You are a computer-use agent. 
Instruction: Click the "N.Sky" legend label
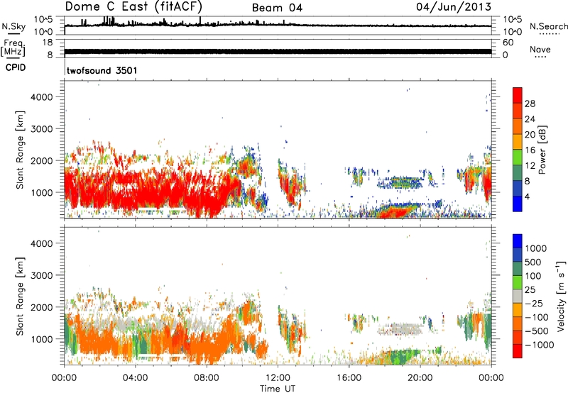pyautogui.click(x=13, y=26)
